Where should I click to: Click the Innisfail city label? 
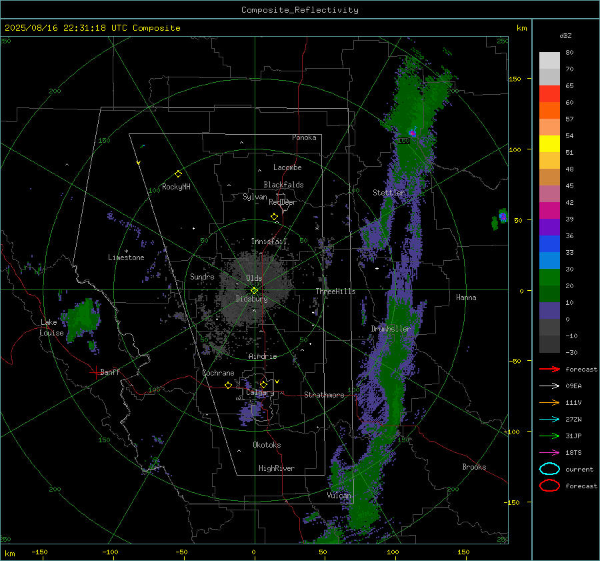click(x=269, y=241)
